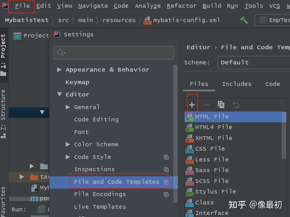Image resolution: width=290 pixels, height=217 pixels.
Task: Reset template changes with revert arrow icon
Action: [236, 104]
